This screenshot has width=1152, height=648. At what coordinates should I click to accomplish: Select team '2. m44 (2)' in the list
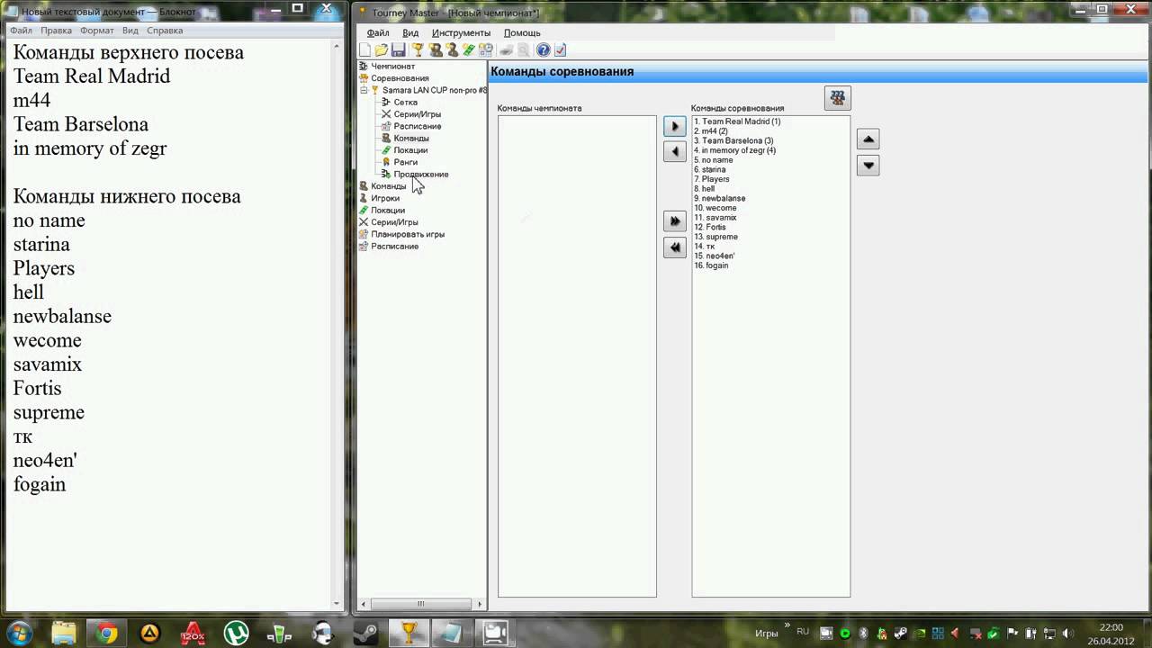tap(710, 131)
